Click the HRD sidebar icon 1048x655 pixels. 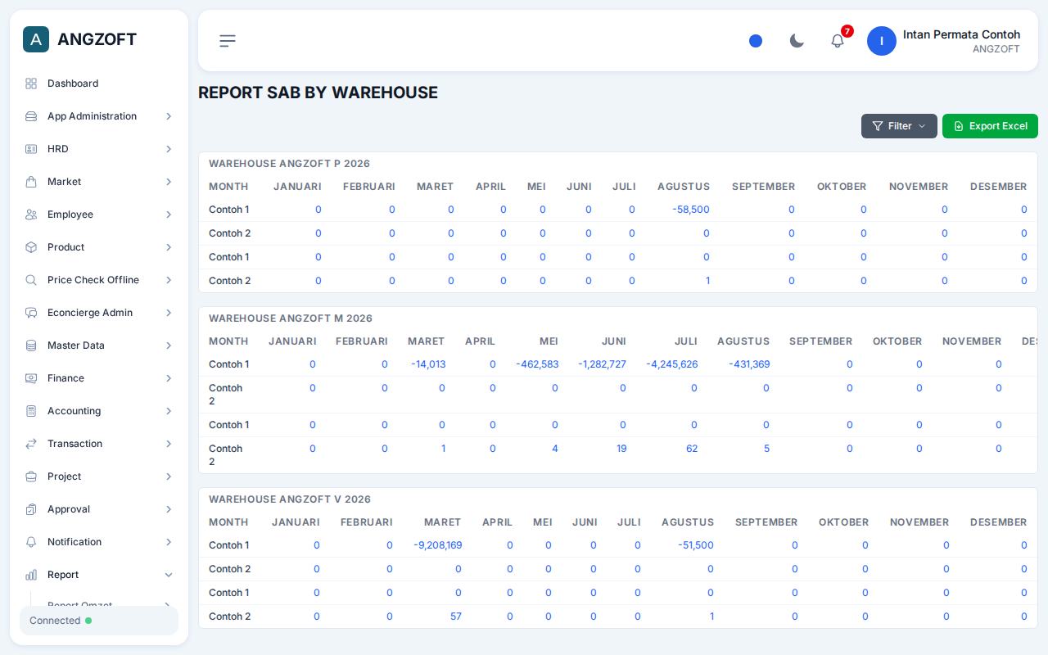[x=31, y=149]
